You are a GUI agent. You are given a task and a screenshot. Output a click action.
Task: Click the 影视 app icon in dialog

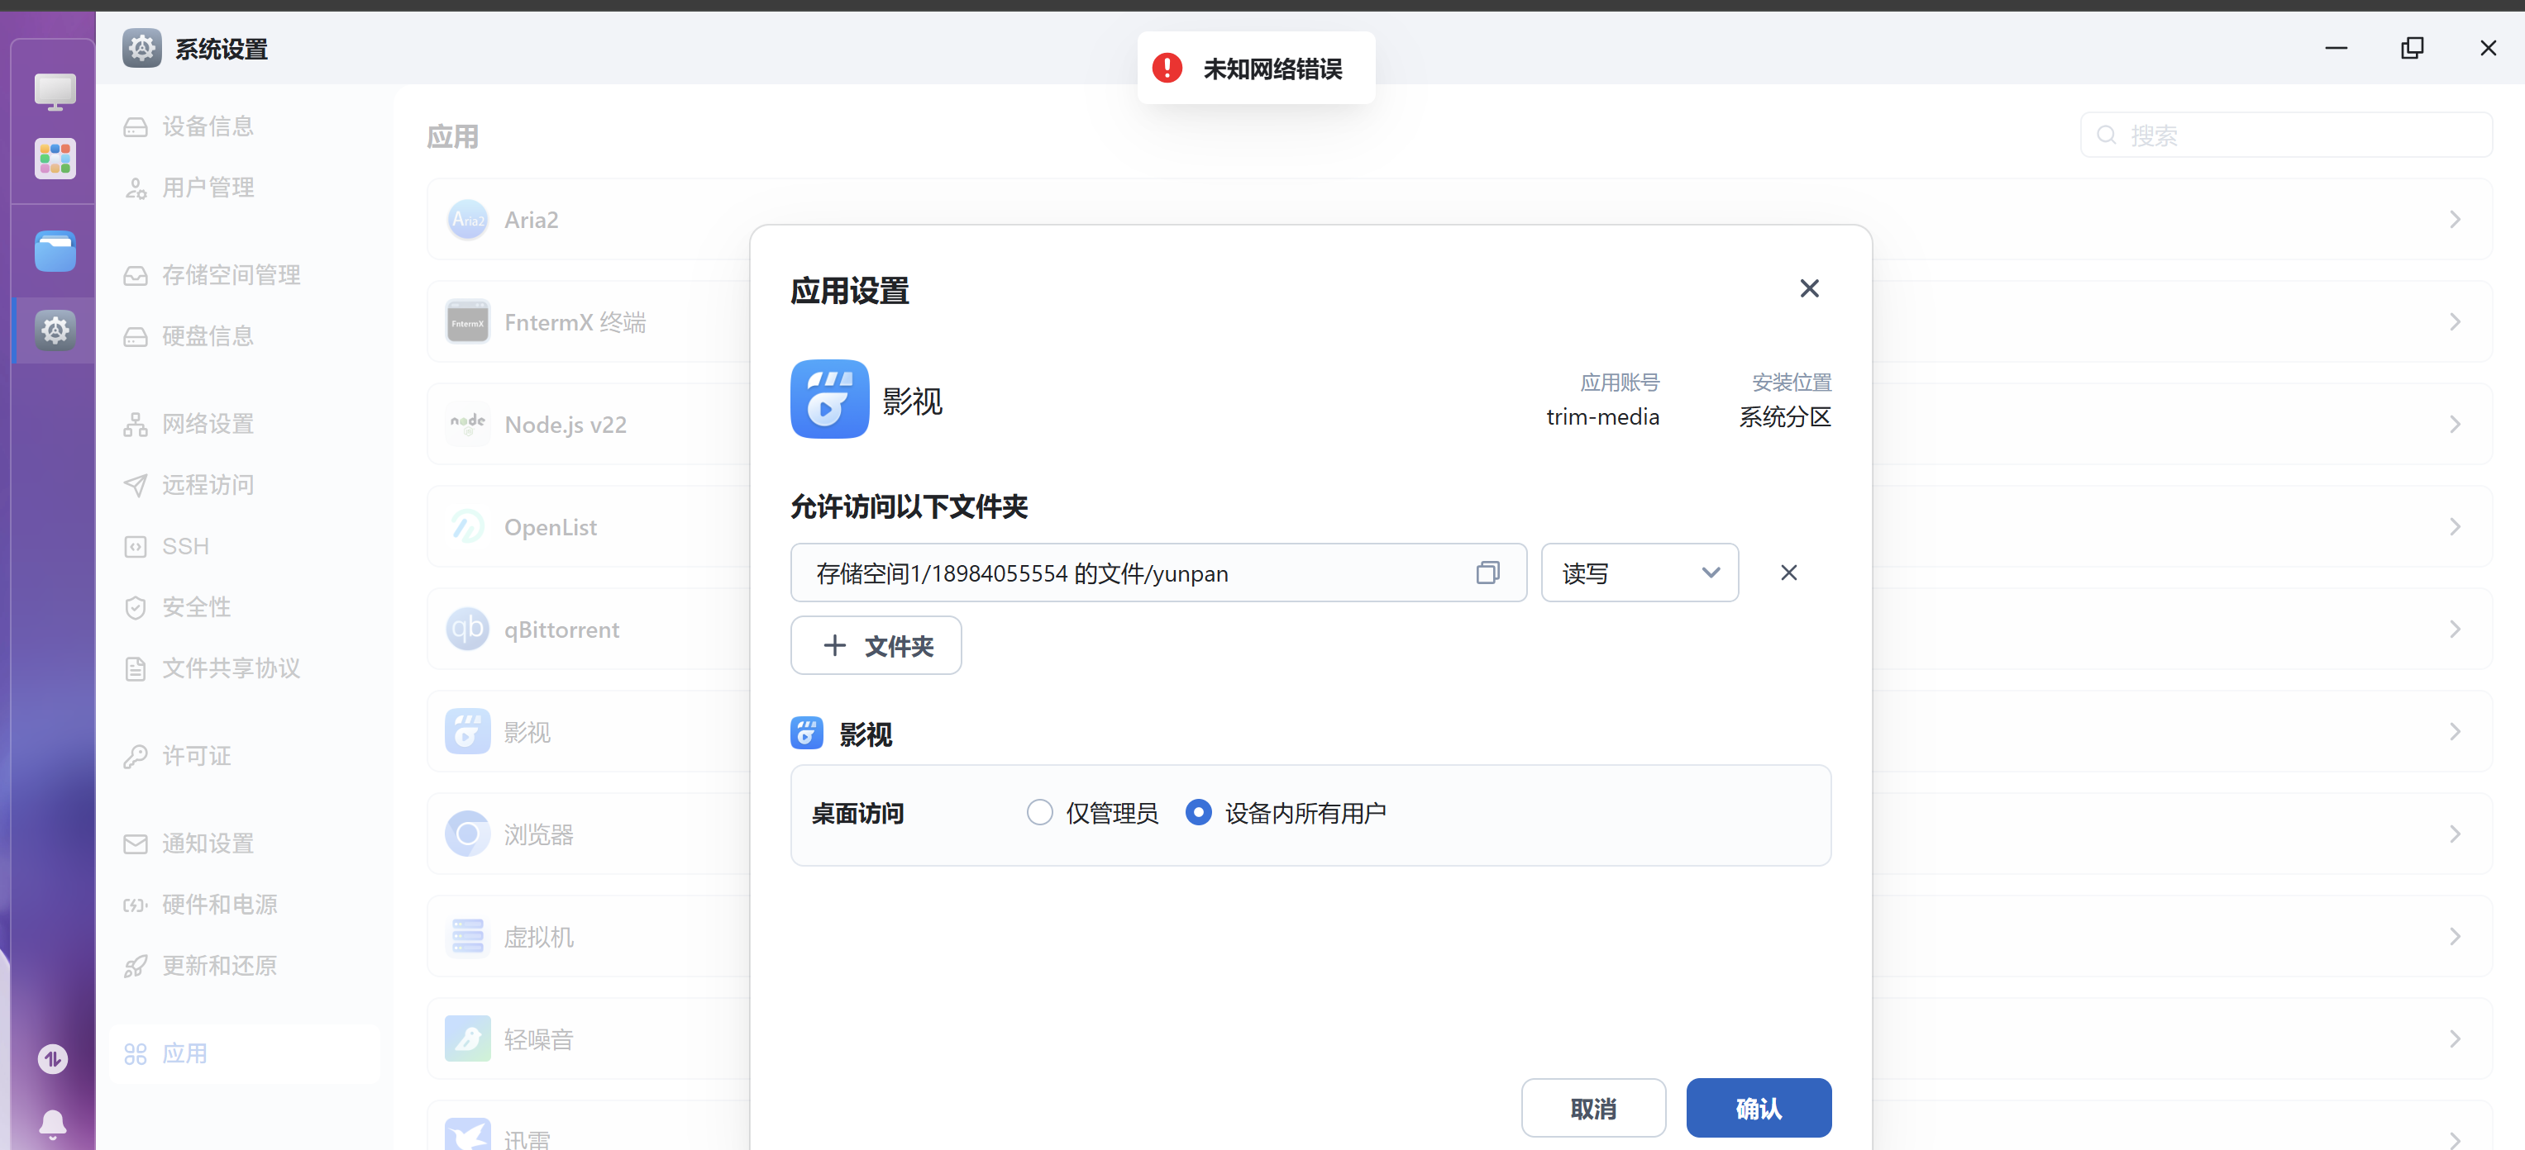click(x=829, y=400)
